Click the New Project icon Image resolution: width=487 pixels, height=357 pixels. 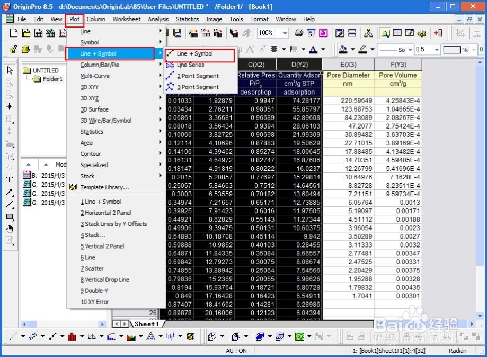(x=13, y=33)
